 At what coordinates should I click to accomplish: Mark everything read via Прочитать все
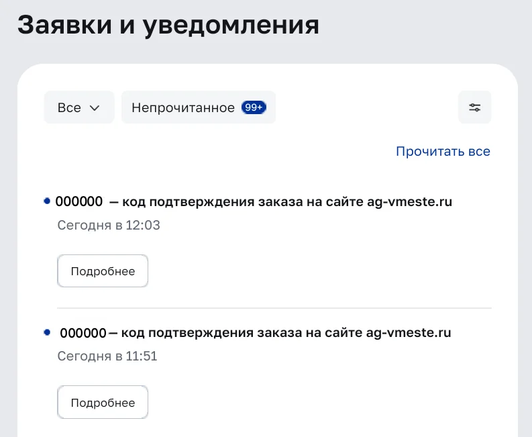click(x=443, y=151)
